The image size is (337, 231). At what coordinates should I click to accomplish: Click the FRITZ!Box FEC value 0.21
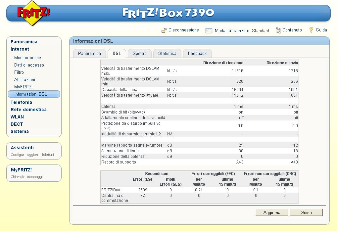pyautogui.click(x=199, y=190)
